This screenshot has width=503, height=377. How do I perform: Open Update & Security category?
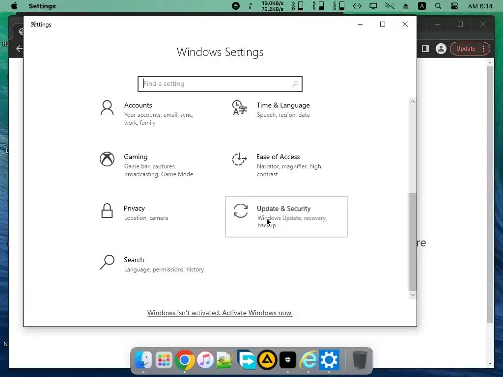coord(286,216)
